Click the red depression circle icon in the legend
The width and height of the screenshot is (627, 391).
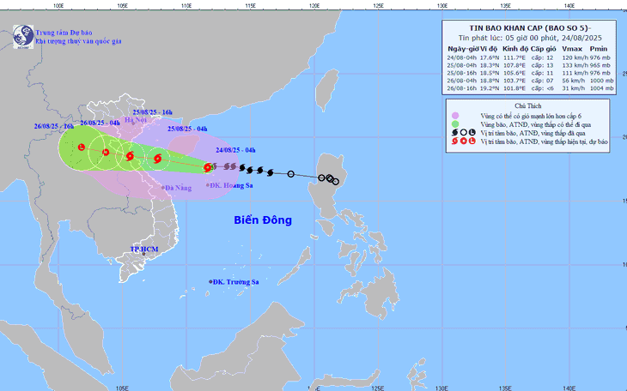(x=464, y=141)
